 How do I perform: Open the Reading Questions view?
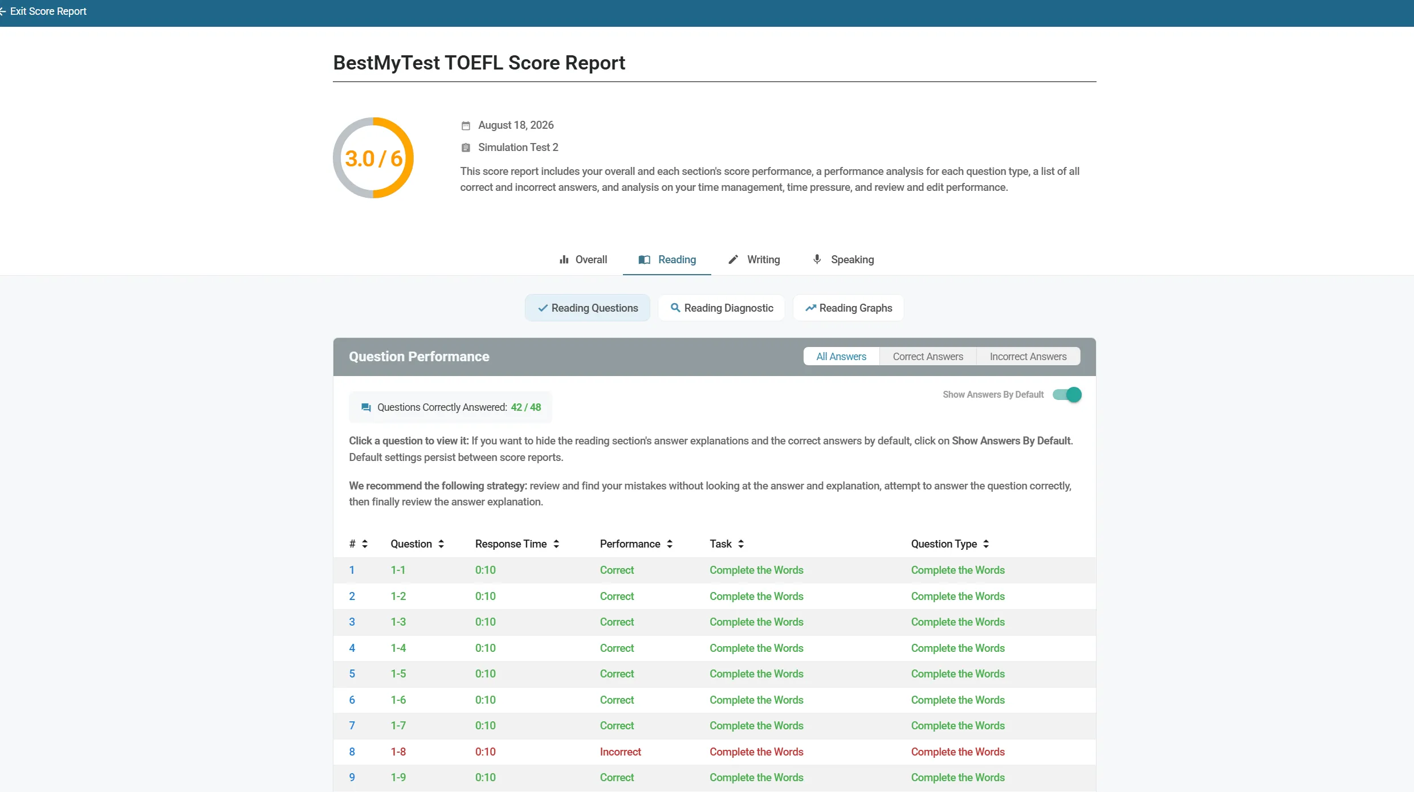(x=588, y=308)
